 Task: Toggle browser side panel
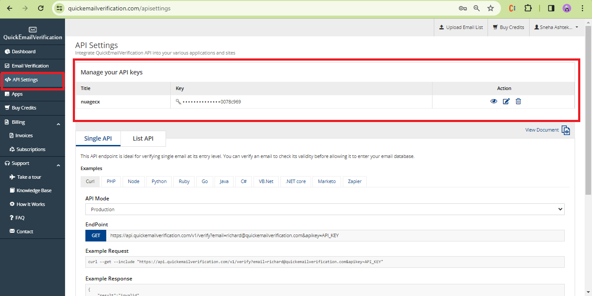[551, 8]
